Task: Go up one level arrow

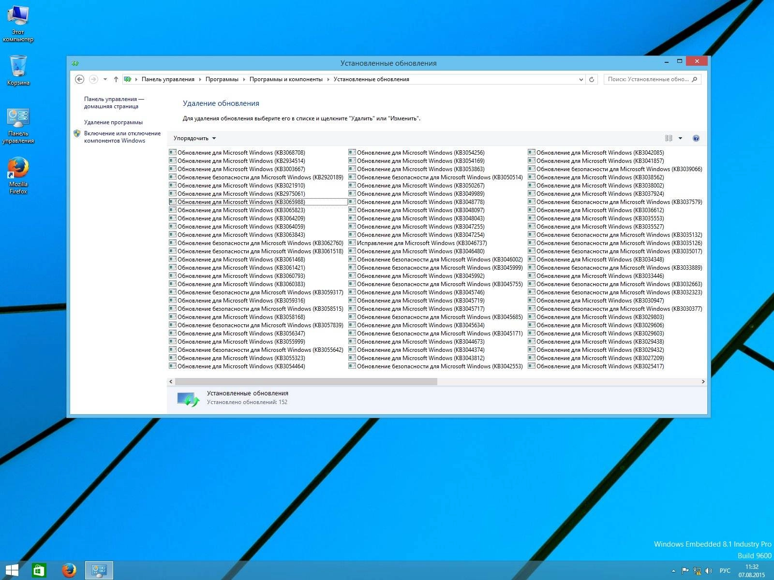Action: pos(116,79)
